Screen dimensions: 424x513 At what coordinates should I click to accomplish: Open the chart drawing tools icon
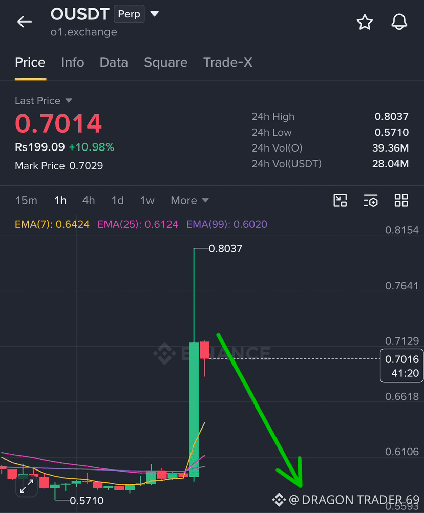pyautogui.click(x=340, y=200)
